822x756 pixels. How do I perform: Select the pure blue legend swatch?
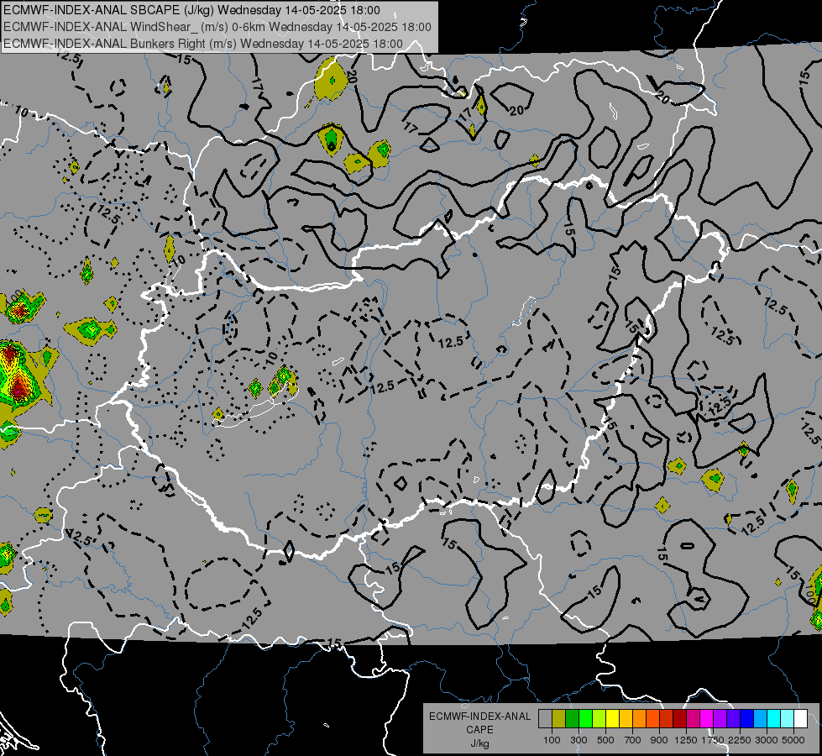(x=747, y=718)
